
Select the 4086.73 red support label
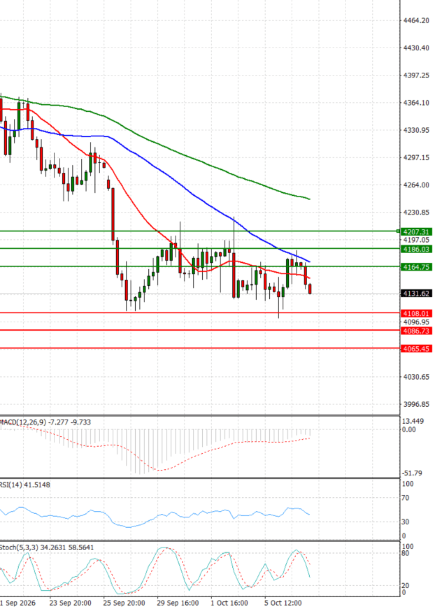click(x=416, y=331)
